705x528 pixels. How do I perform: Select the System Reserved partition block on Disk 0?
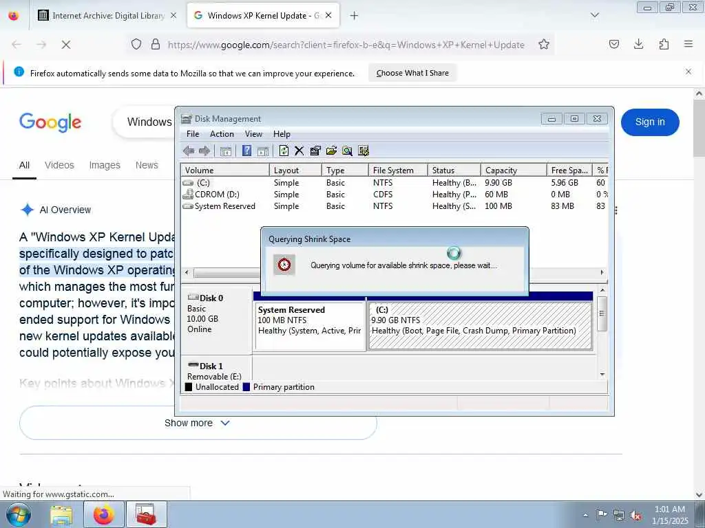(x=310, y=326)
